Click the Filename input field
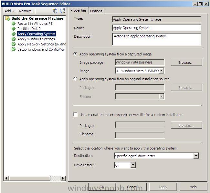Image resolution: width=210 pixels, height=193 pixels. pyautogui.click(x=140, y=135)
